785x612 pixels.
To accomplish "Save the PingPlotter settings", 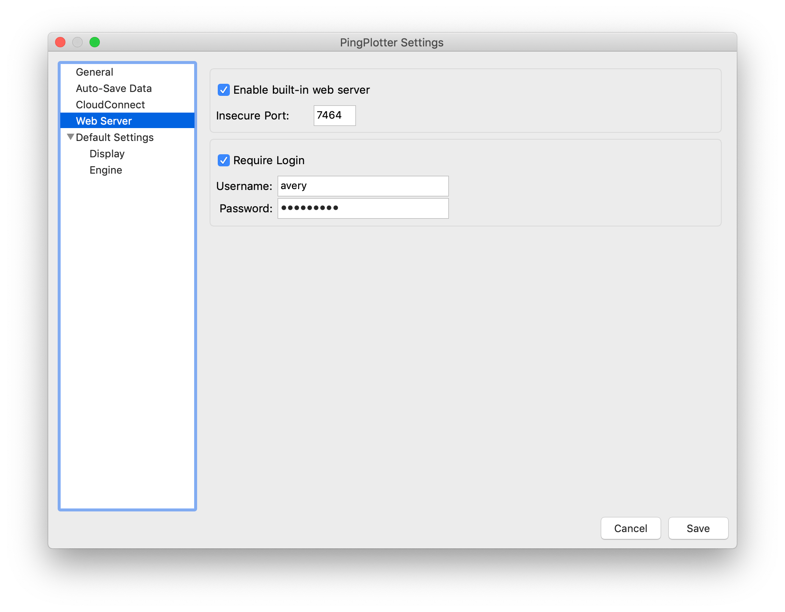I will (698, 528).
